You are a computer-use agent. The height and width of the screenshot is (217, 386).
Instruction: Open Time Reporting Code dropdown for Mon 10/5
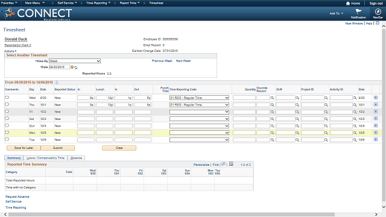coord(199,133)
